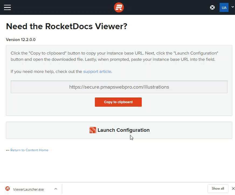This screenshot has height=195, width=235.
Task: Select the instance base URL field
Action: [119, 87]
